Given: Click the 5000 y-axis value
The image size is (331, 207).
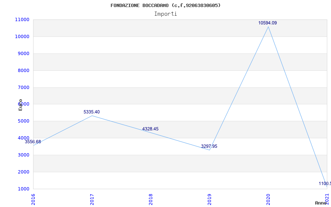Looking at the screenshot, I should 23,121.
